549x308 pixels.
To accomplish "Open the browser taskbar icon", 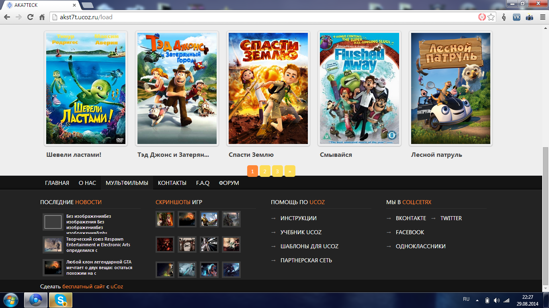I will pos(36,300).
